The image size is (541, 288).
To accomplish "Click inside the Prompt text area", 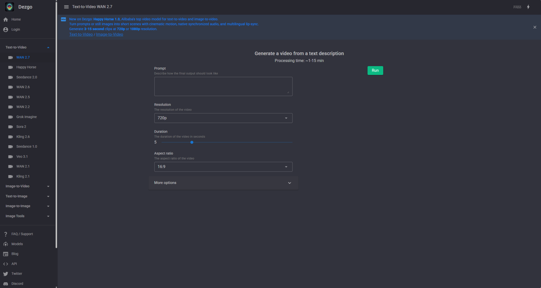I will tap(223, 86).
